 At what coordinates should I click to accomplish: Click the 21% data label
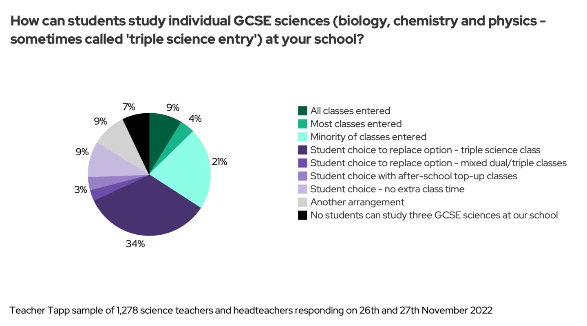pos(219,162)
